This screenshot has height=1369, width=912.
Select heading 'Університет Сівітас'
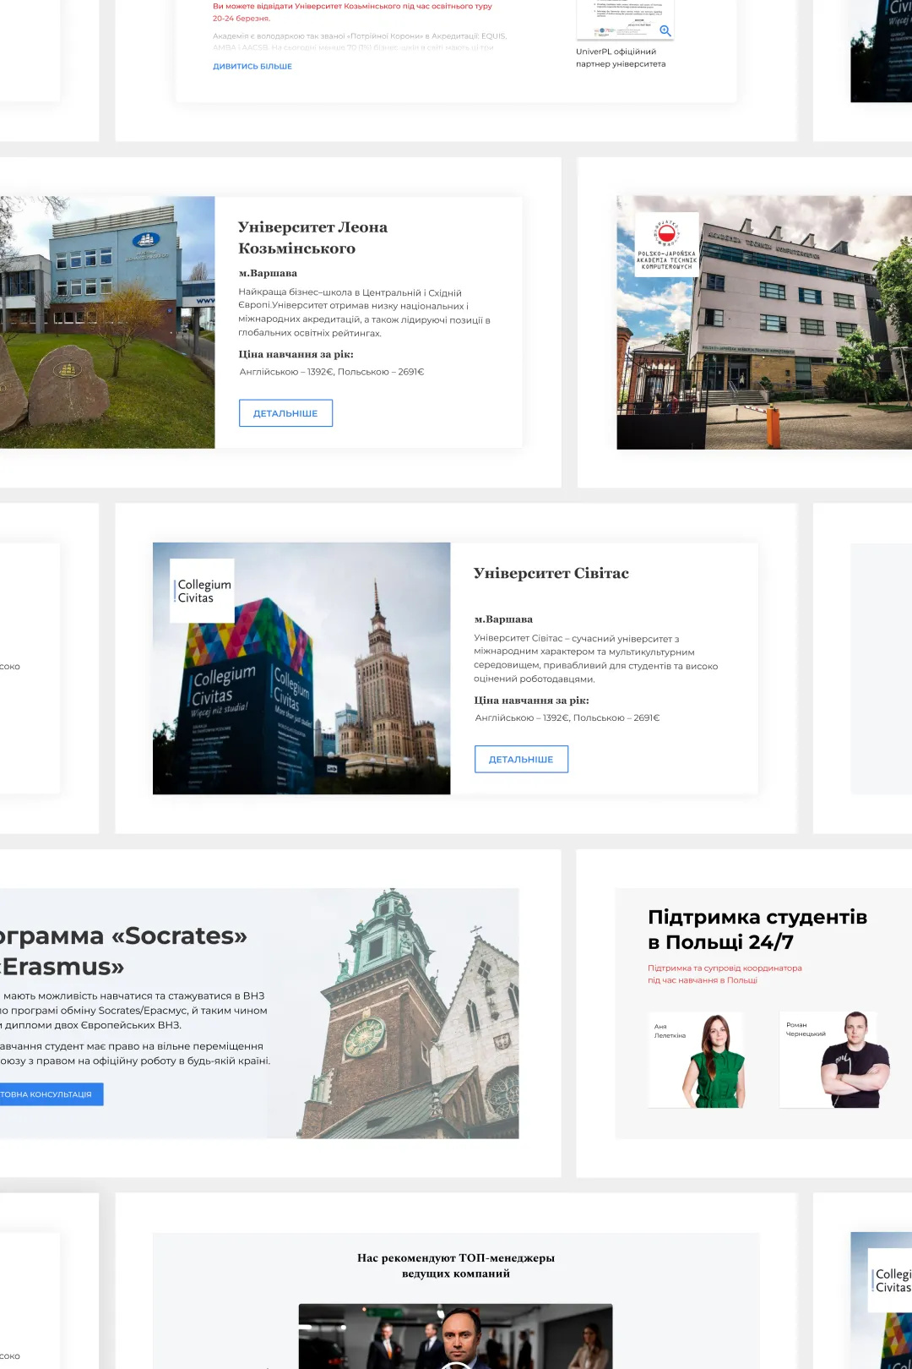[551, 573]
